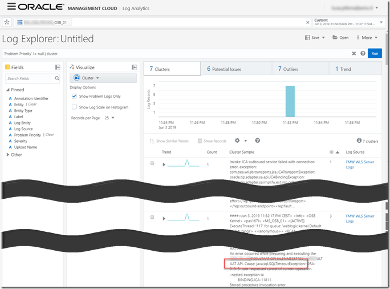Collapse the Visualize panel
The height and width of the screenshot is (289, 390).
pyautogui.click(x=134, y=67)
